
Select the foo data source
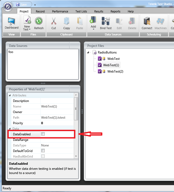coord(11,52)
